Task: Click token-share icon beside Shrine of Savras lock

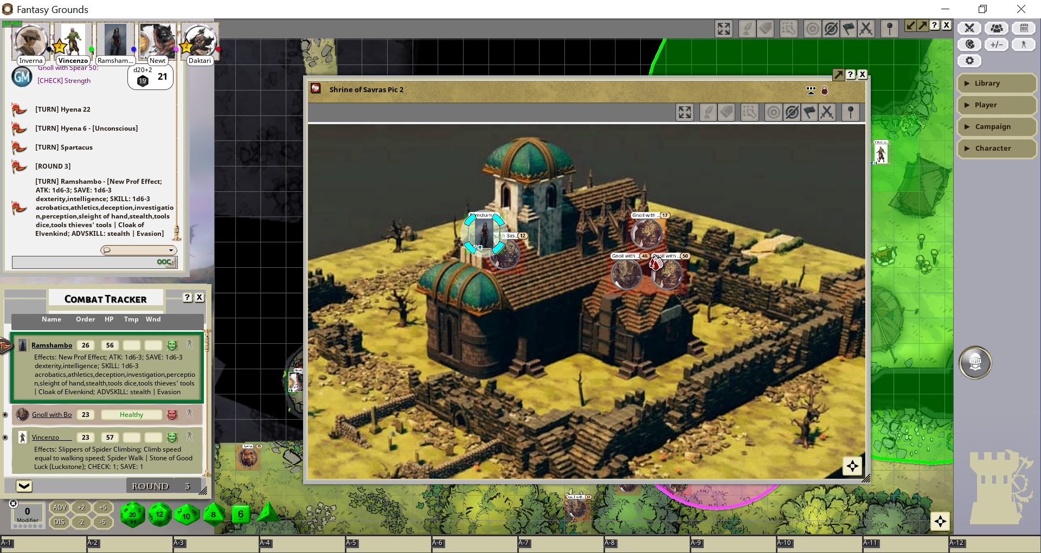Action: click(x=811, y=91)
